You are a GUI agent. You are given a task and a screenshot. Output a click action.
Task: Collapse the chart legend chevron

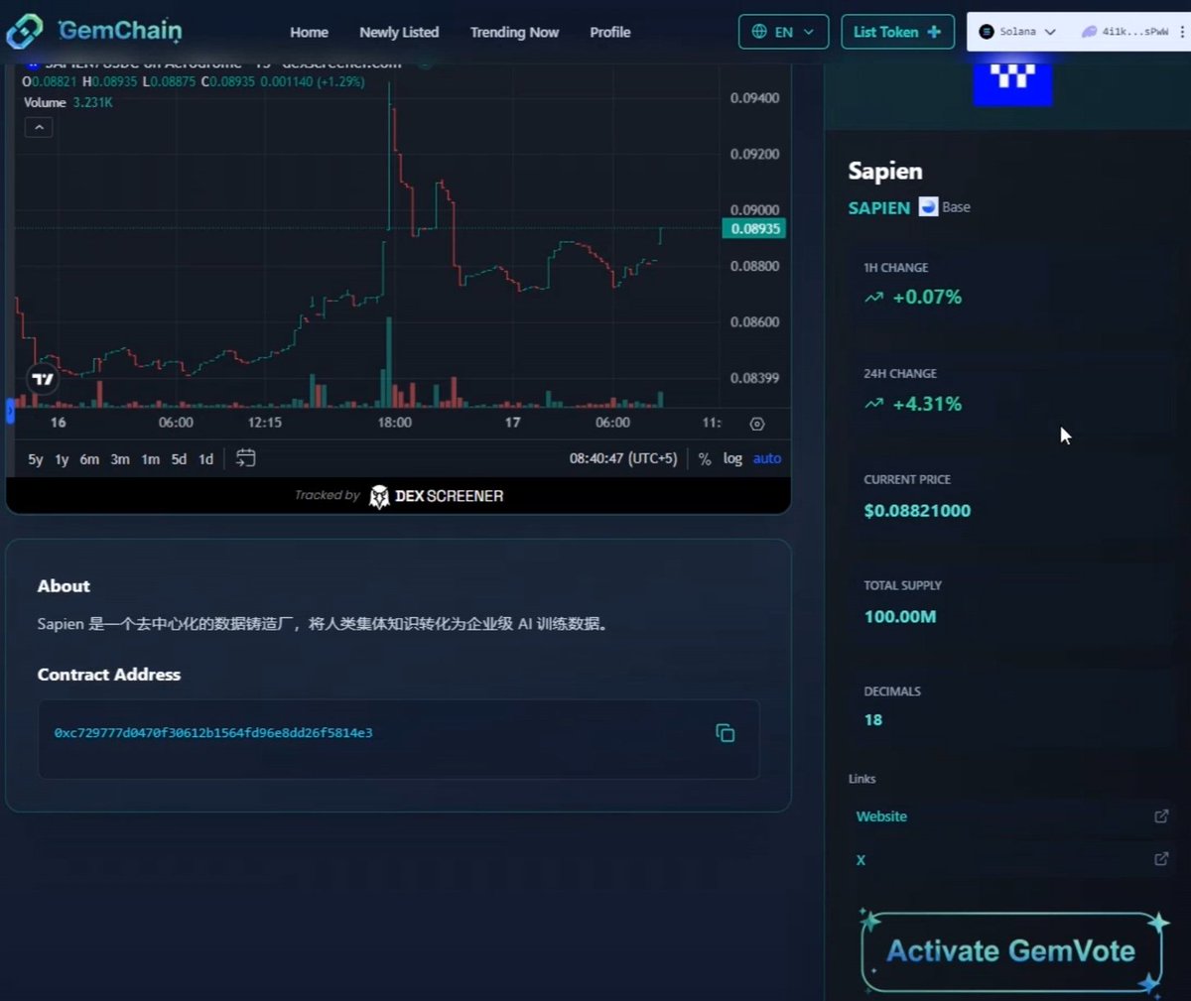click(39, 128)
